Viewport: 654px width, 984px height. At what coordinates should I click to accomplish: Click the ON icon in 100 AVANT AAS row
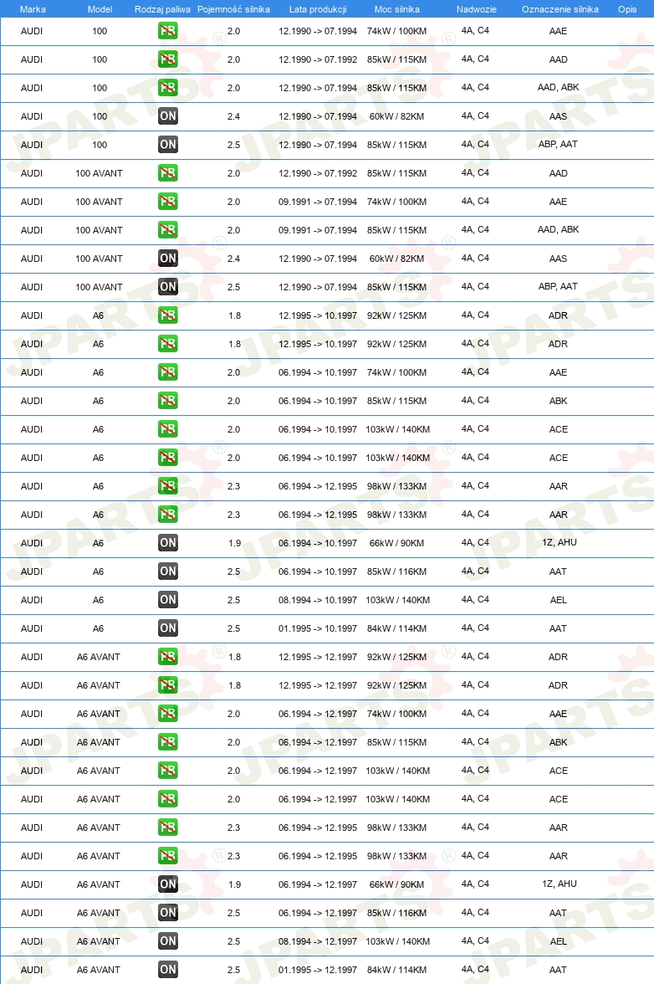point(167,259)
